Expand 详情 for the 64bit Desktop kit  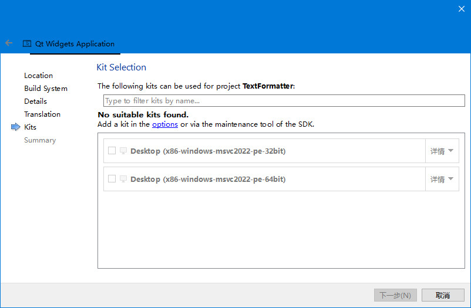[x=442, y=179]
